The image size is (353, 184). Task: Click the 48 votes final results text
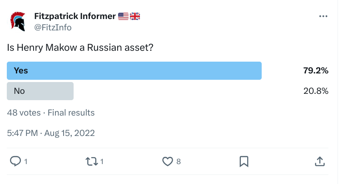(x=50, y=112)
